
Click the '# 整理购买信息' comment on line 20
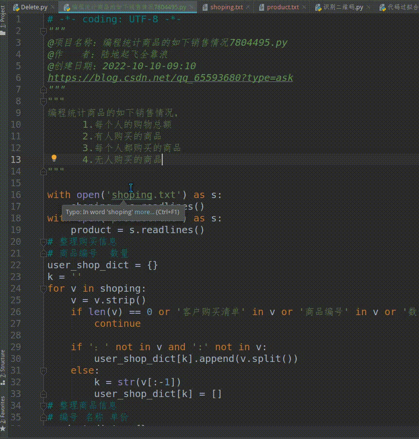pos(82,241)
